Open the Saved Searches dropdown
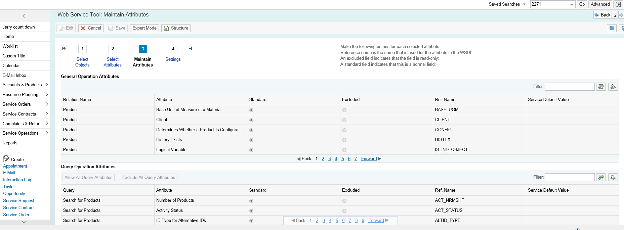This screenshot has height=230, width=624. [x=524, y=4]
